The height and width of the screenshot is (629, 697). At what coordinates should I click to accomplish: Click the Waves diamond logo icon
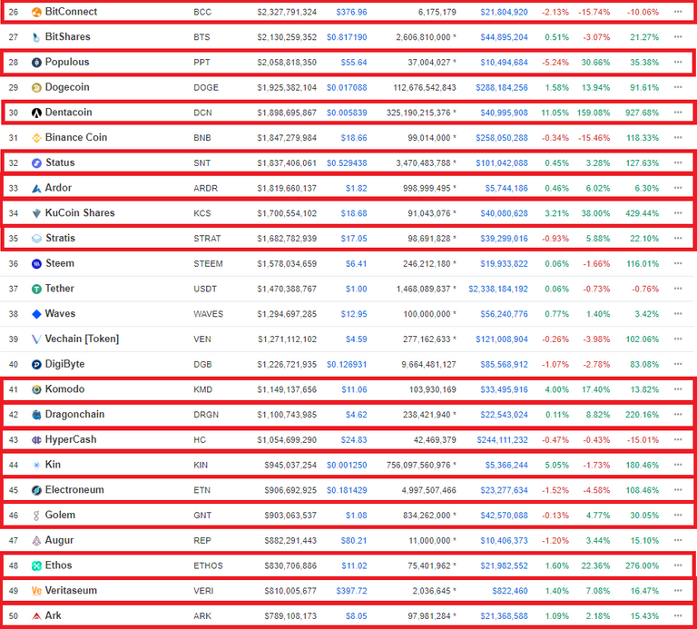point(36,314)
